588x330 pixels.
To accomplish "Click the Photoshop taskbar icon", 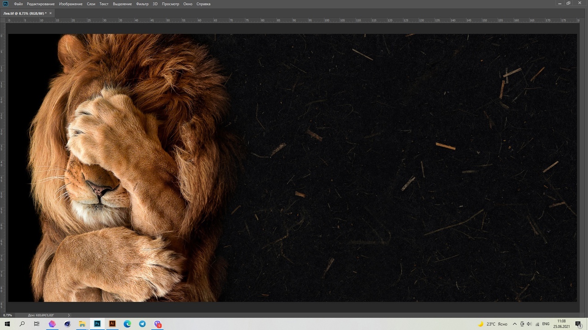I will pyautogui.click(x=97, y=324).
